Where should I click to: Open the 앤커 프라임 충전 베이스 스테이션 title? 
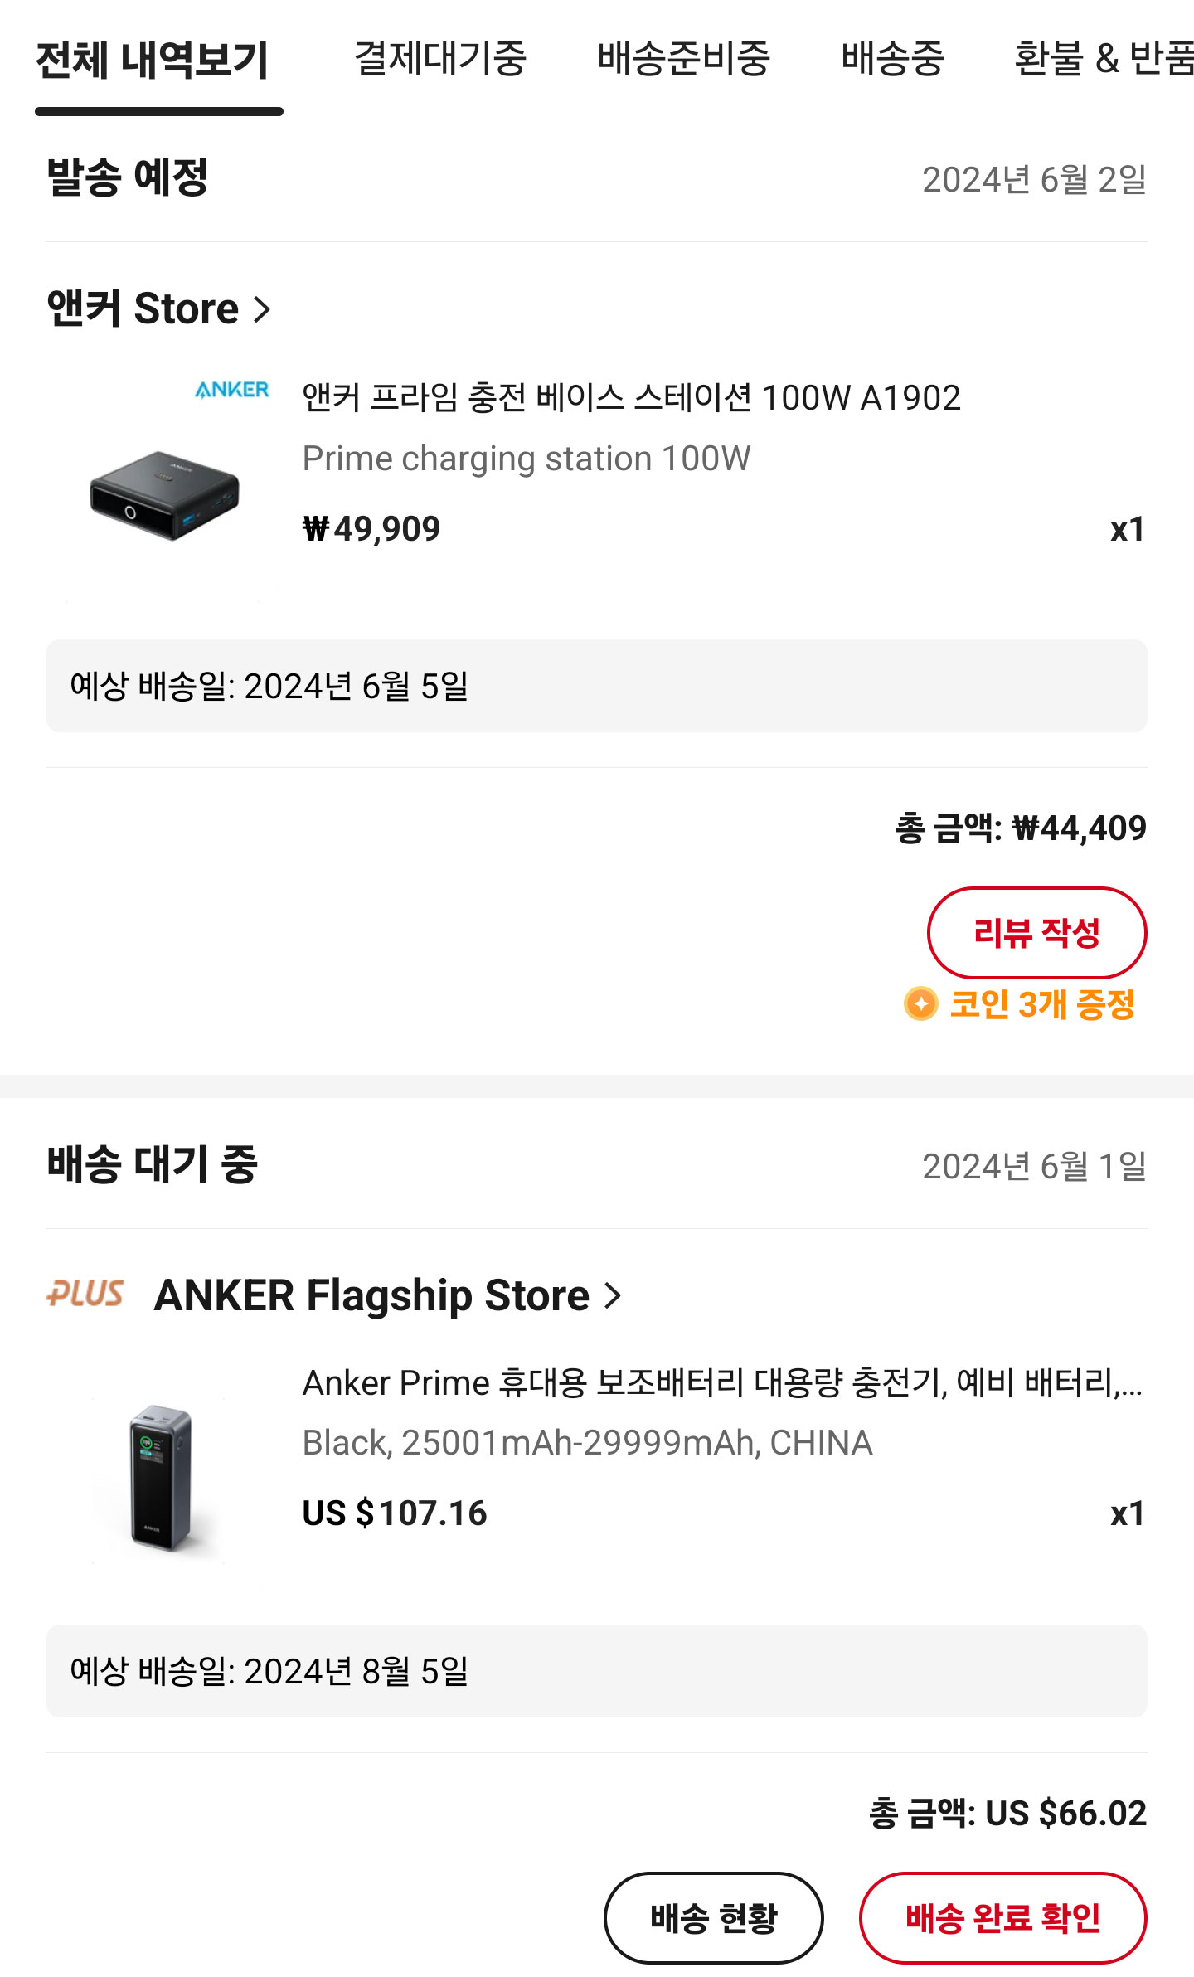(631, 398)
